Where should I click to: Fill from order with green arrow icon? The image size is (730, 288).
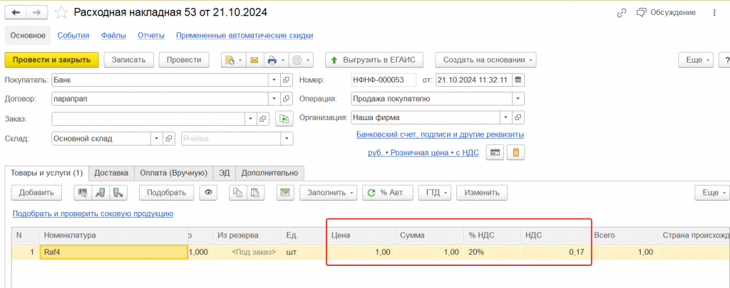click(283, 119)
